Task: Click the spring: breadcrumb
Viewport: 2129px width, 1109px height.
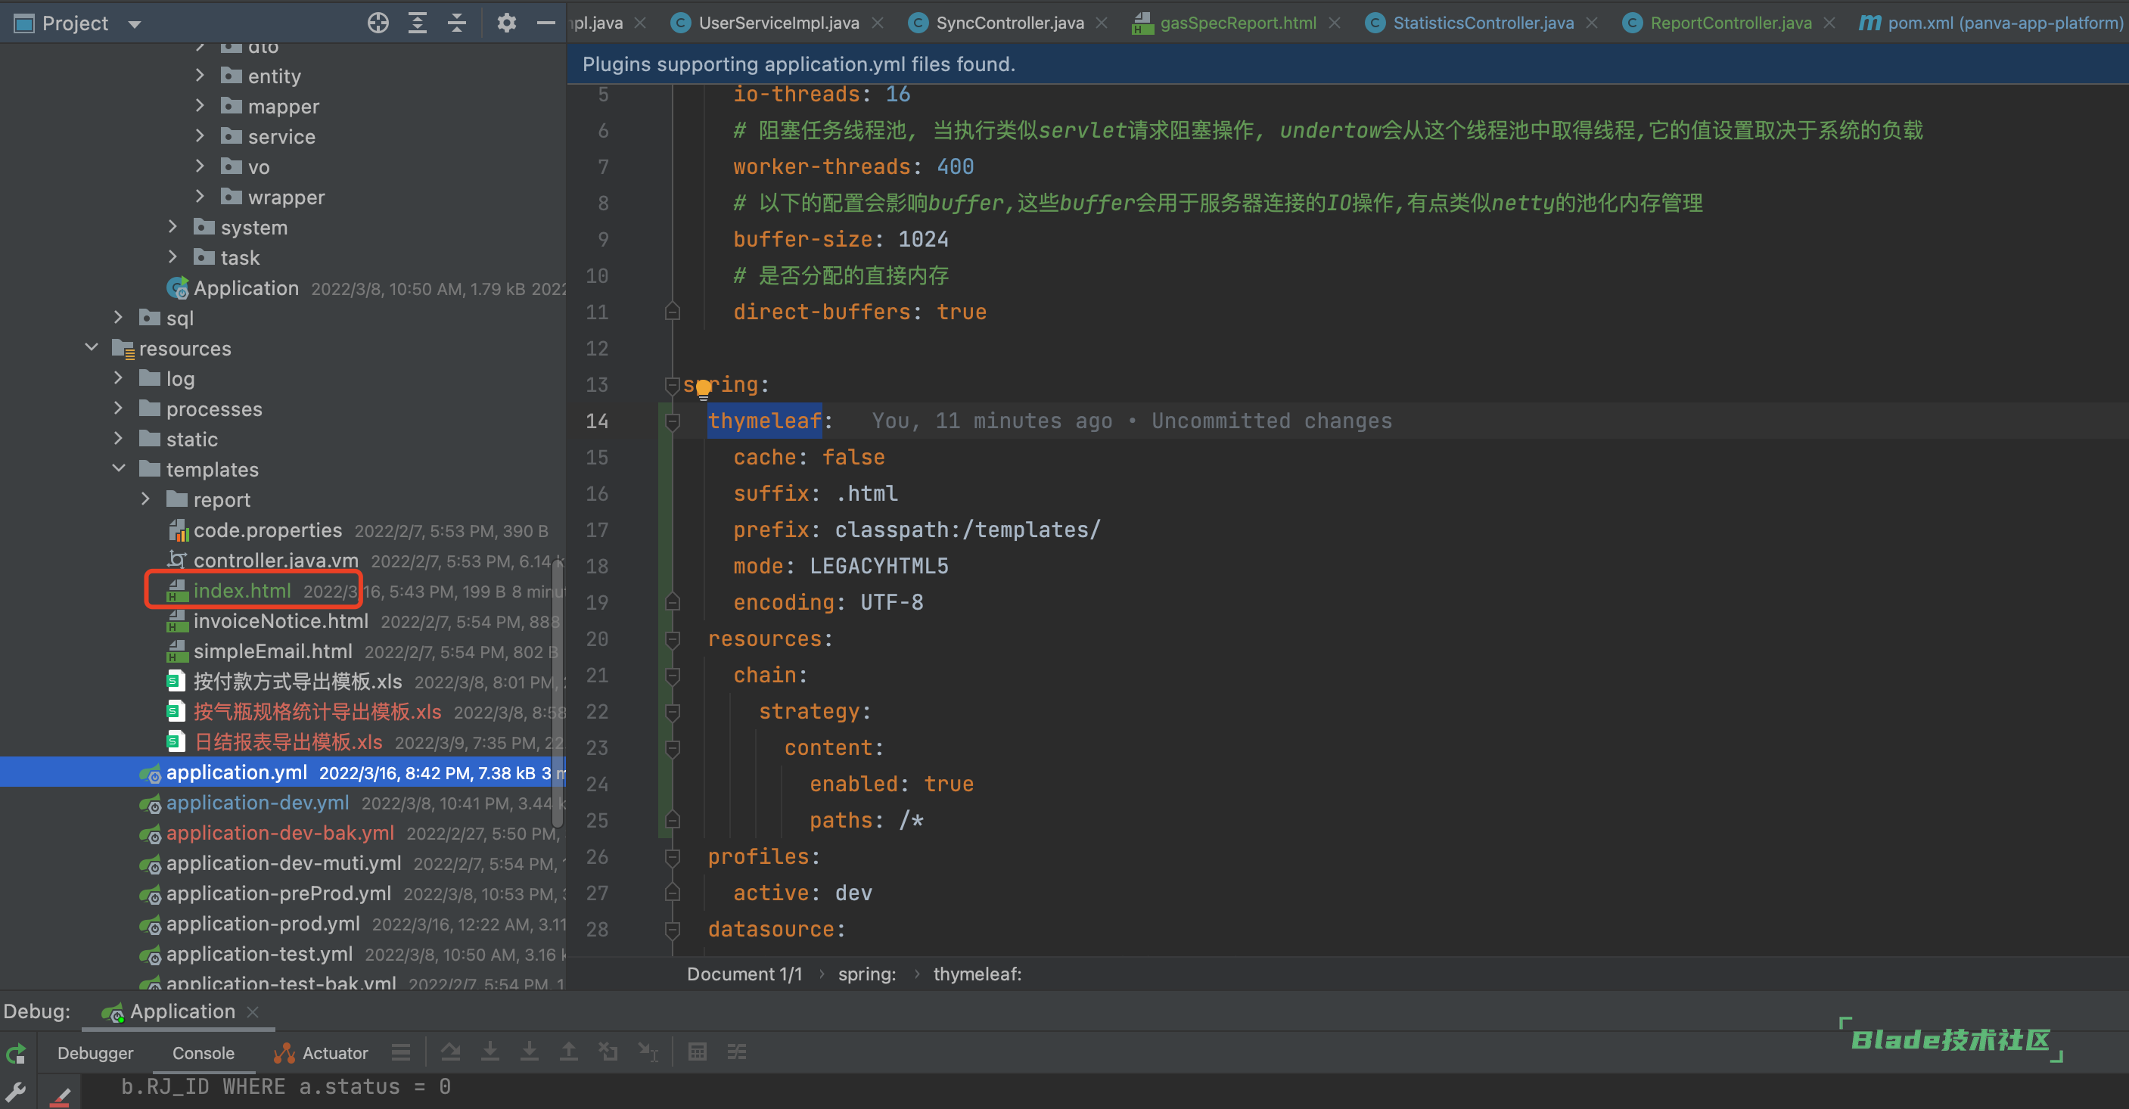Action: pyautogui.click(x=867, y=974)
